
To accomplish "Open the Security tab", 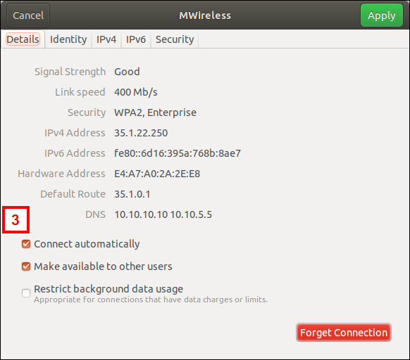I will click(175, 39).
